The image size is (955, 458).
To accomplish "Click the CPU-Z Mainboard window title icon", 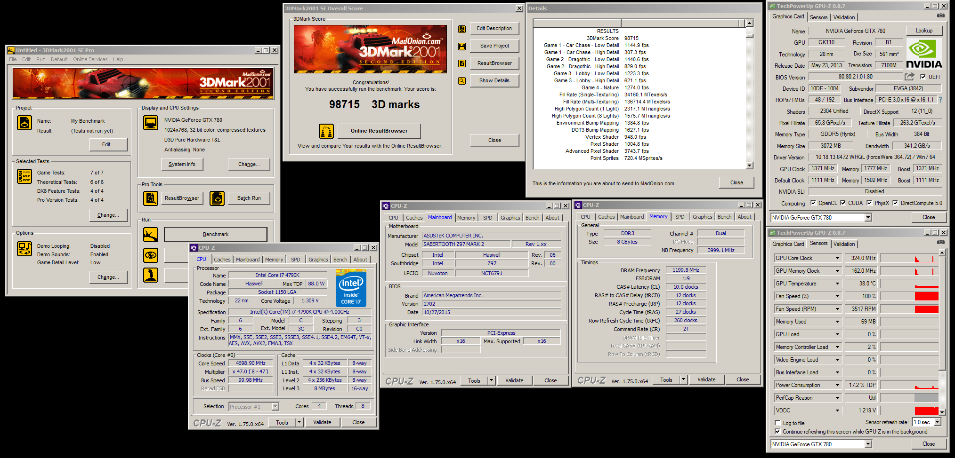I will pyautogui.click(x=386, y=206).
